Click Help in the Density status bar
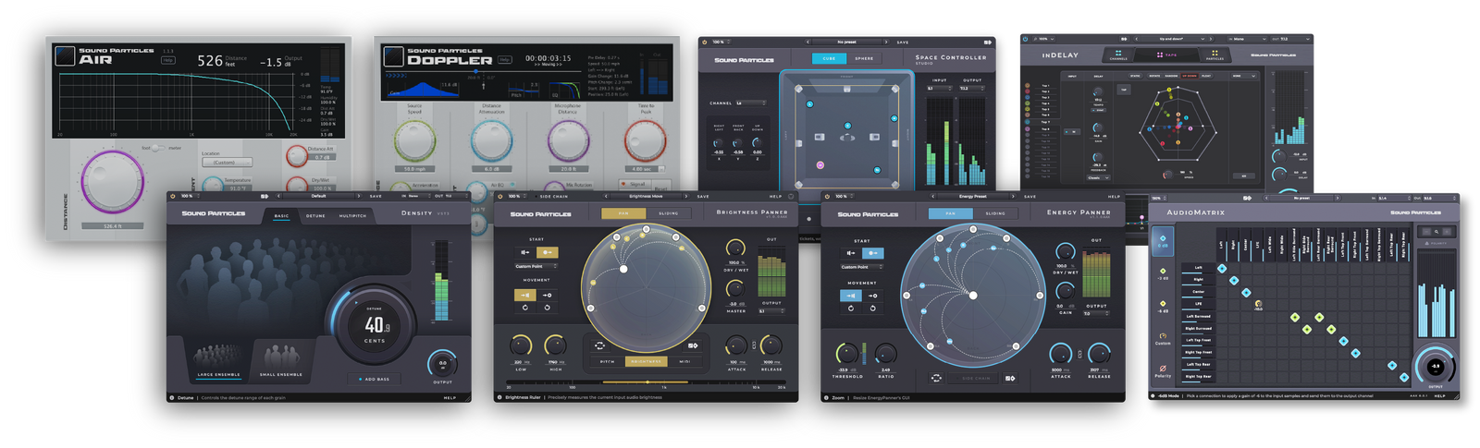The height and width of the screenshot is (448, 1480). [450, 398]
